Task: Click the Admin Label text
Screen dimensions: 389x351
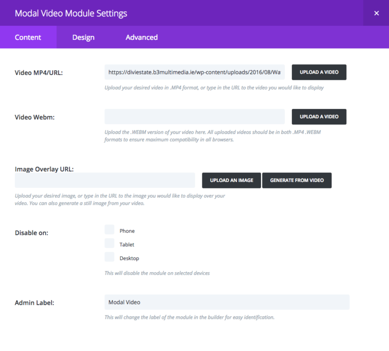Action: [35, 303]
